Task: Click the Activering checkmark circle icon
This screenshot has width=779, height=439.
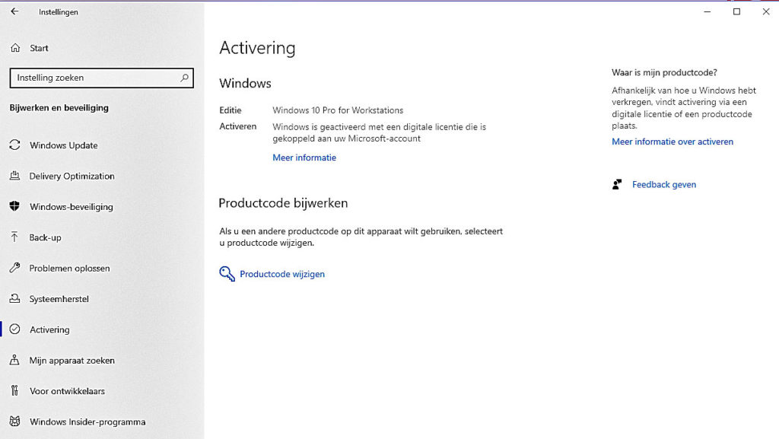Action: click(x=15, y=329)
